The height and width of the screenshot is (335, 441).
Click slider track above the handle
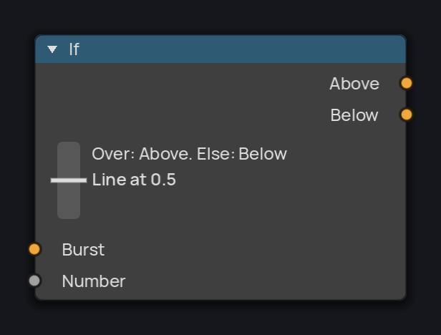tap(69, 160)
